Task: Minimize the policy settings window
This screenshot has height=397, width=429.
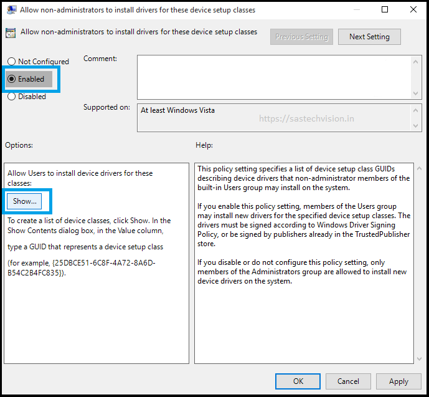Action: [x=356, y=10]
